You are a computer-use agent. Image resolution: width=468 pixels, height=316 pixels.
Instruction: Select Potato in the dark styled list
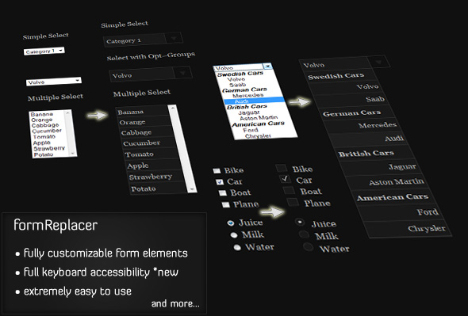point(158,188)
